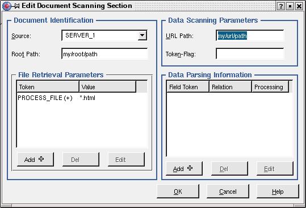Open the Source dropdown arrow
This screenshot has width=306, height=208.
[142, 36]
